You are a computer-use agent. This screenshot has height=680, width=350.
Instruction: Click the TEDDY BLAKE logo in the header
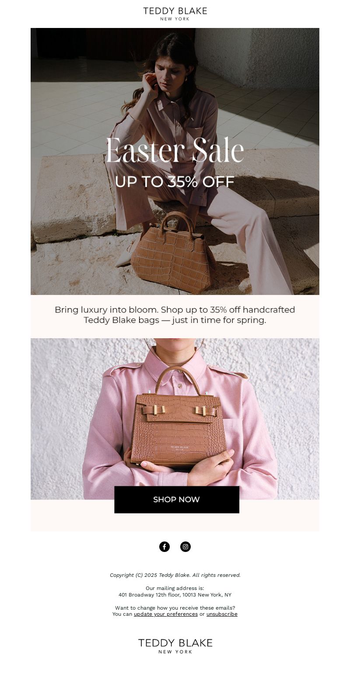click(175, 14)
